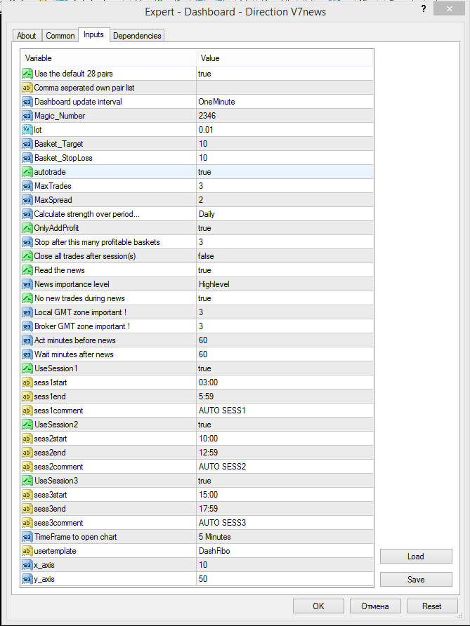Click the integer icon beside MaxTrades

click(x=27, y=186)
